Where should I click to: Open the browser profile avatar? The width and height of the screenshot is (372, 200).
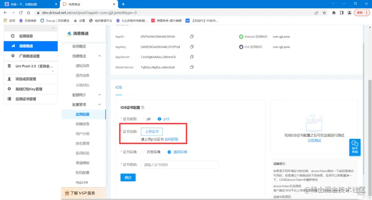[349, 13]
